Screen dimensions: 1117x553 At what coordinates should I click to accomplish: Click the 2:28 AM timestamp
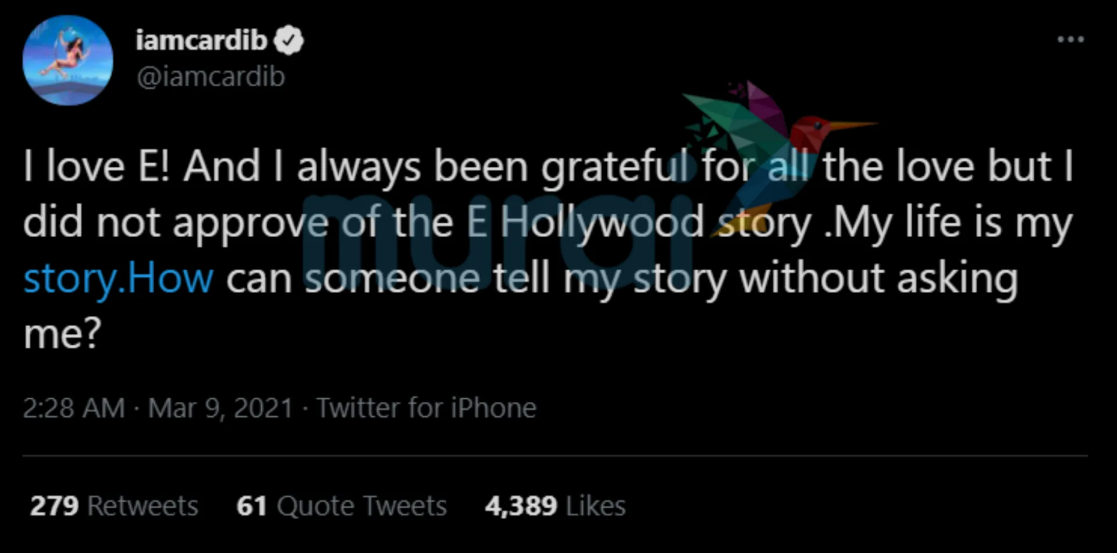pos(74,408)
